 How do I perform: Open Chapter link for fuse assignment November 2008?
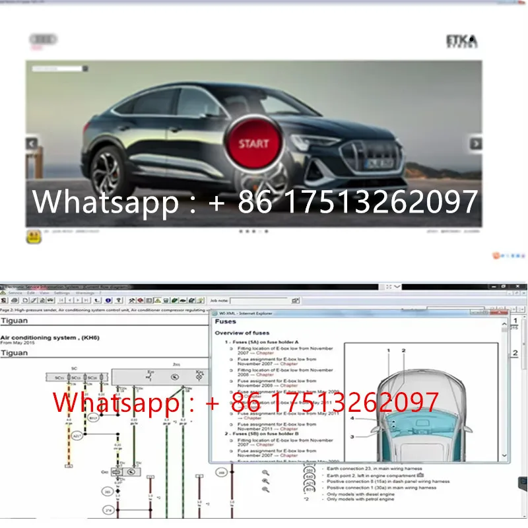(289, 385)
